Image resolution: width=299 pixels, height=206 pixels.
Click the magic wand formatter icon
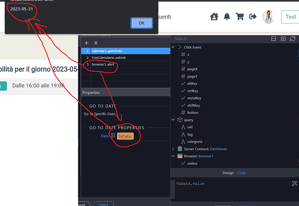(x=294, y=183)
